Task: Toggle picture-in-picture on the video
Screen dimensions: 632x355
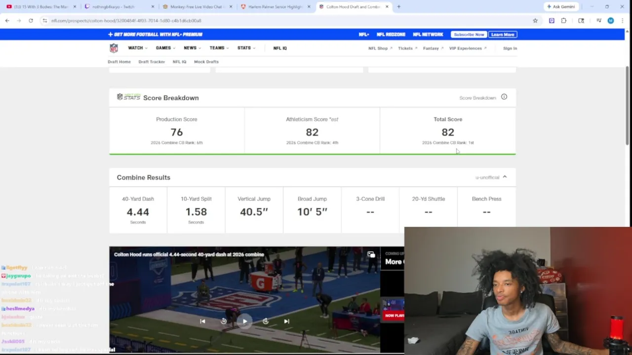Action: [x=371, y=254]
